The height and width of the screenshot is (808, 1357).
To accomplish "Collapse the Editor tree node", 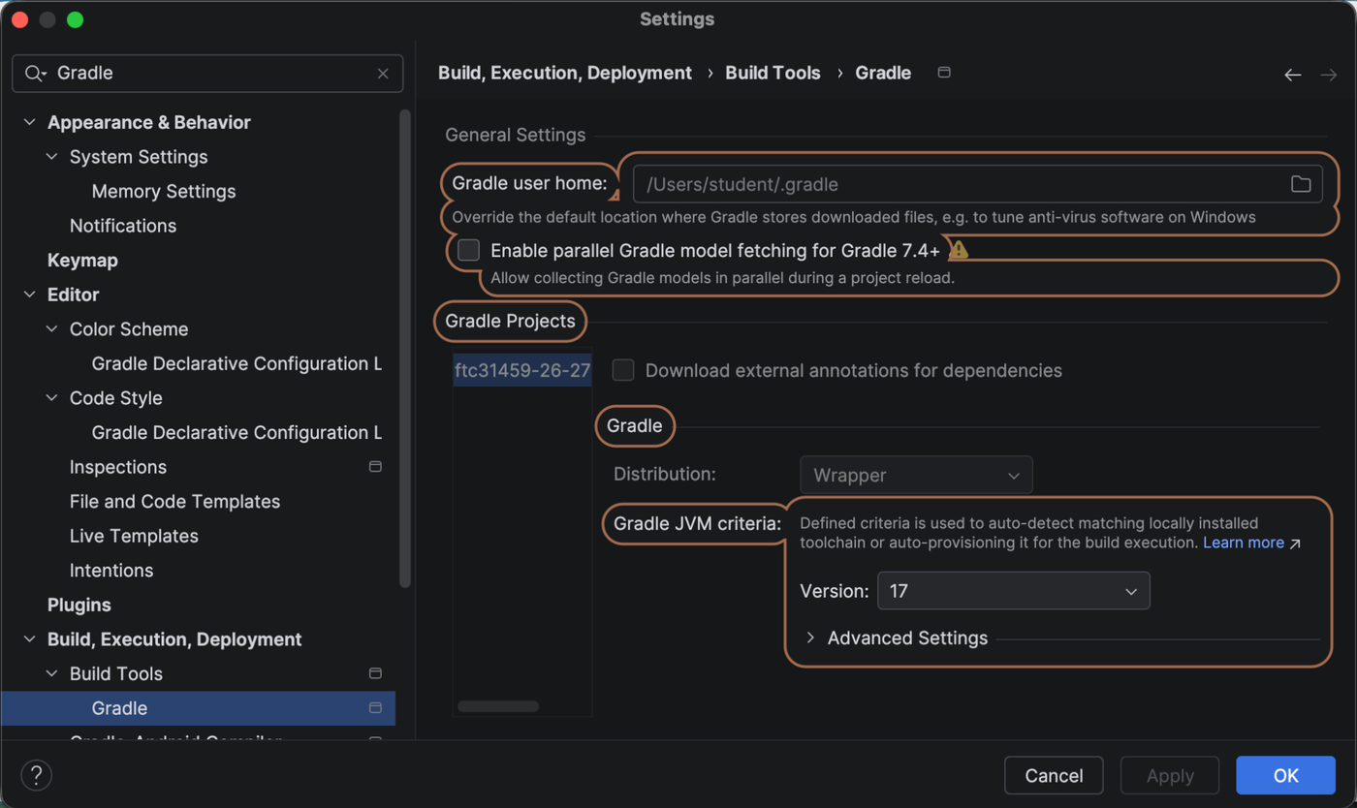I will click(x=30, y=295).
